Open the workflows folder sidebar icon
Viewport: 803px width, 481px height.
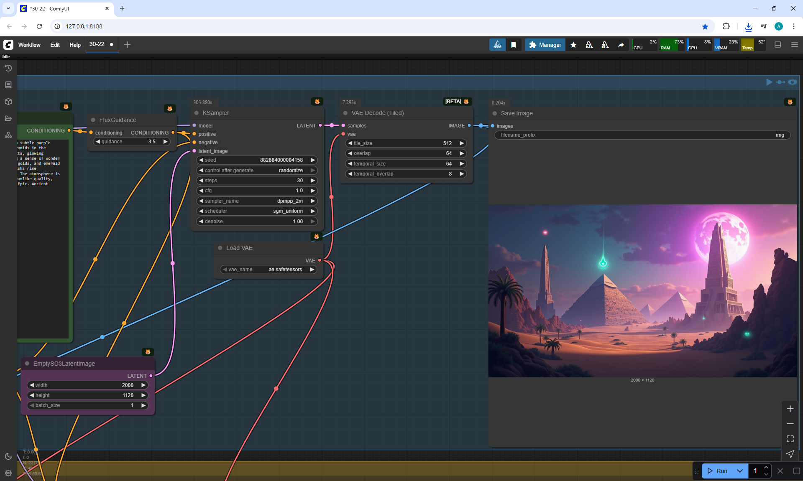pos(8,118)
